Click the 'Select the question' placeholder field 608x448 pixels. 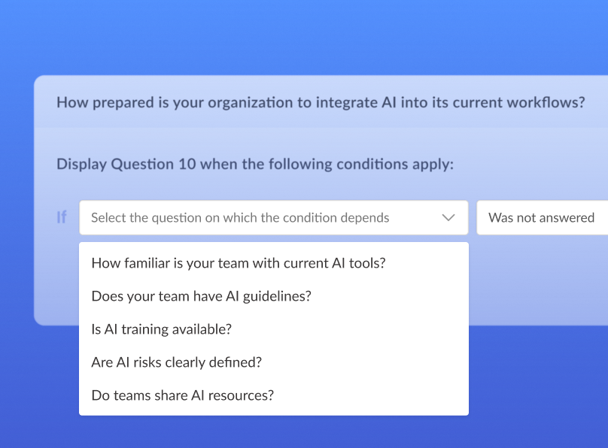click(274, 218)
